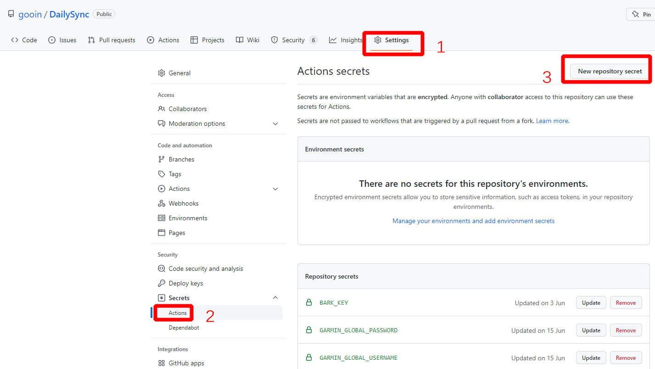Open the Learn more link
The width and height of the screenshot is (655, 369).
pos(552,121)
